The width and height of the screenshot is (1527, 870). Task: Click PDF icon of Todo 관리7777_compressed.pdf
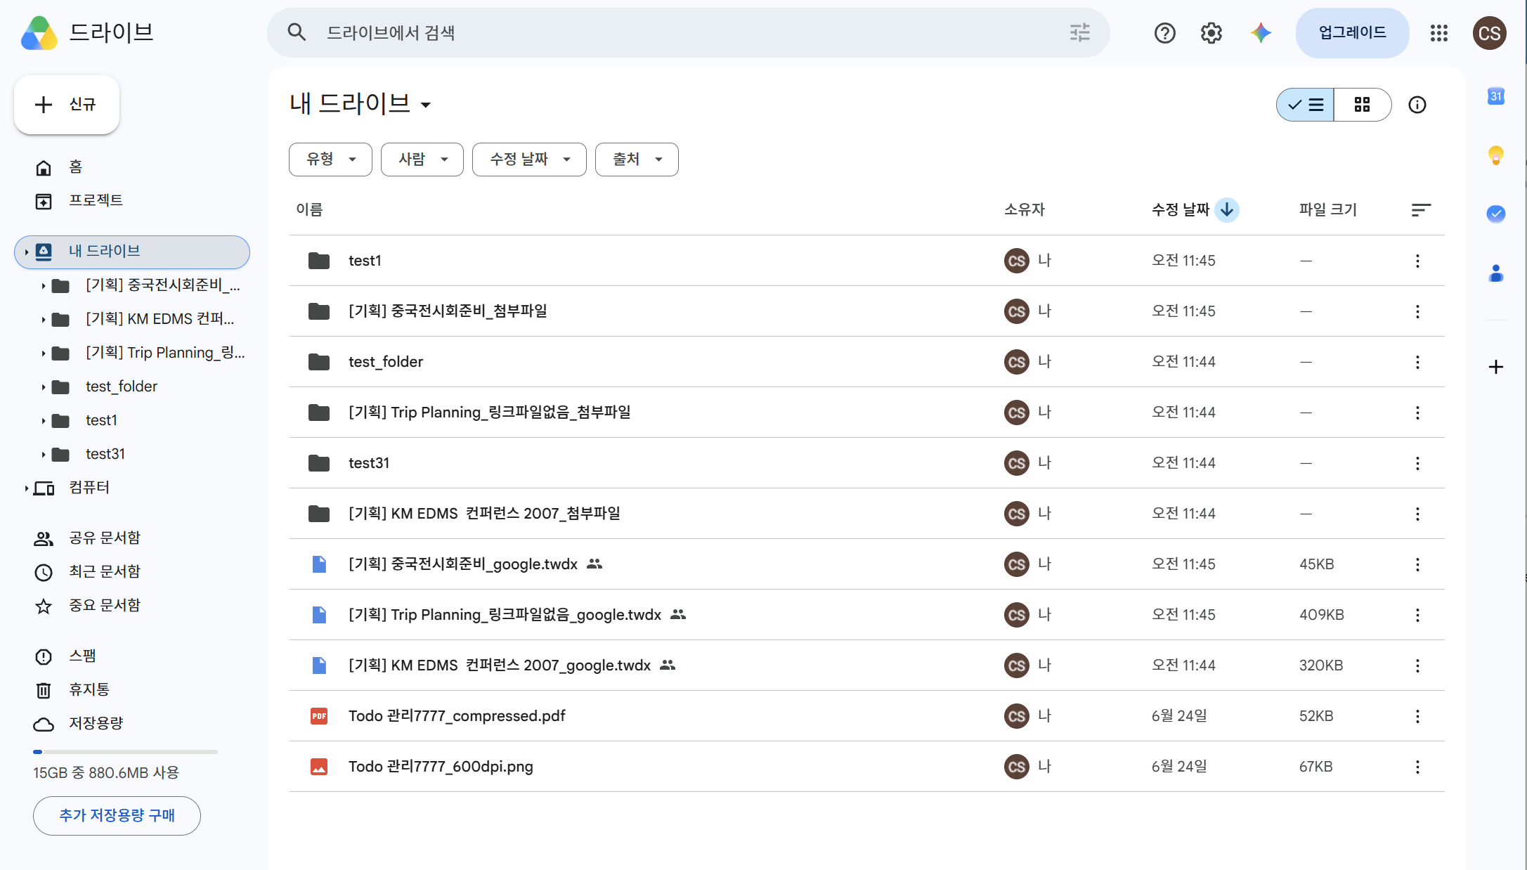tap(319, 716)
